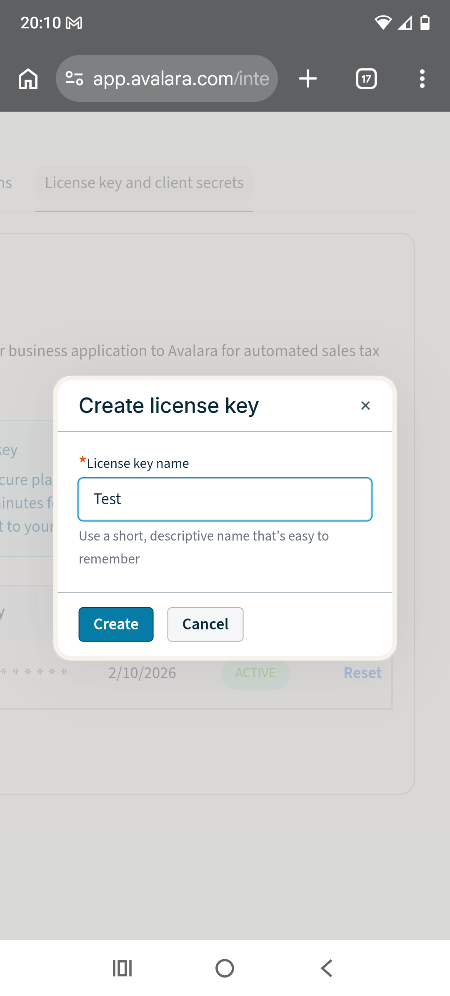Click the Create button
The image size is (450, 996).
116,624
